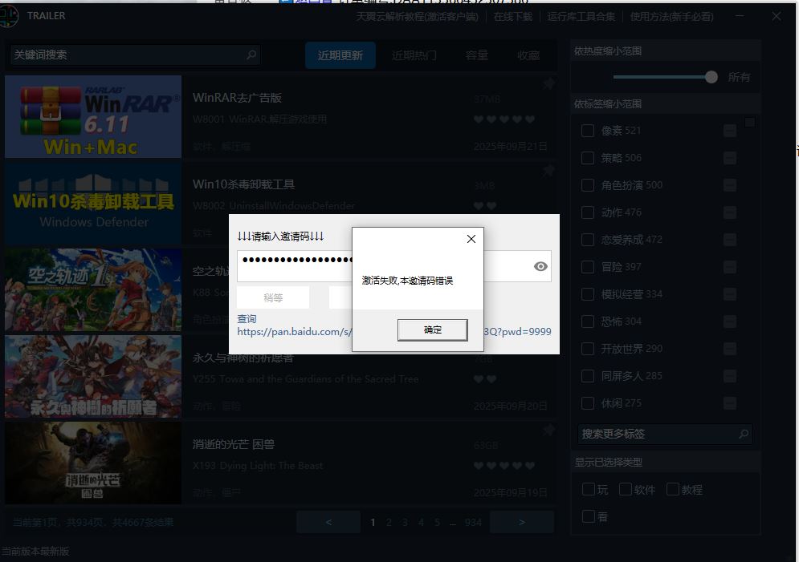Check the 动作 476 tag checkbox
Viewport: 799px width, 562px height.
click(588, 212)
